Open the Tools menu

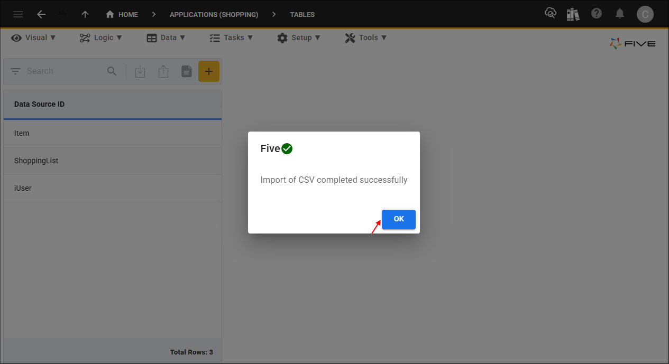(x=366, y=38)
